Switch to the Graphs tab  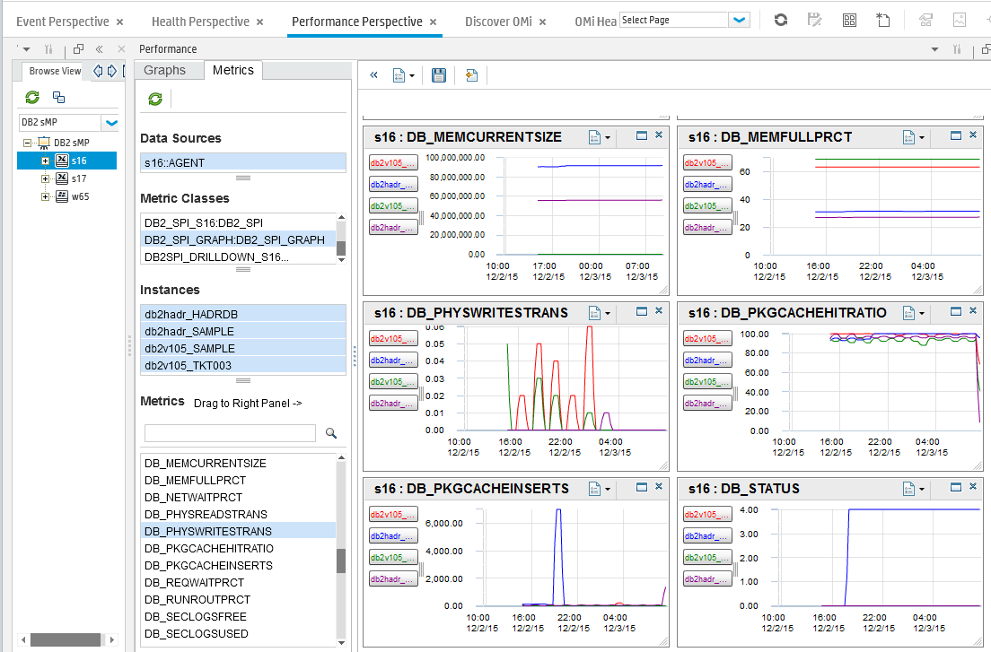(x=165, y=70)
